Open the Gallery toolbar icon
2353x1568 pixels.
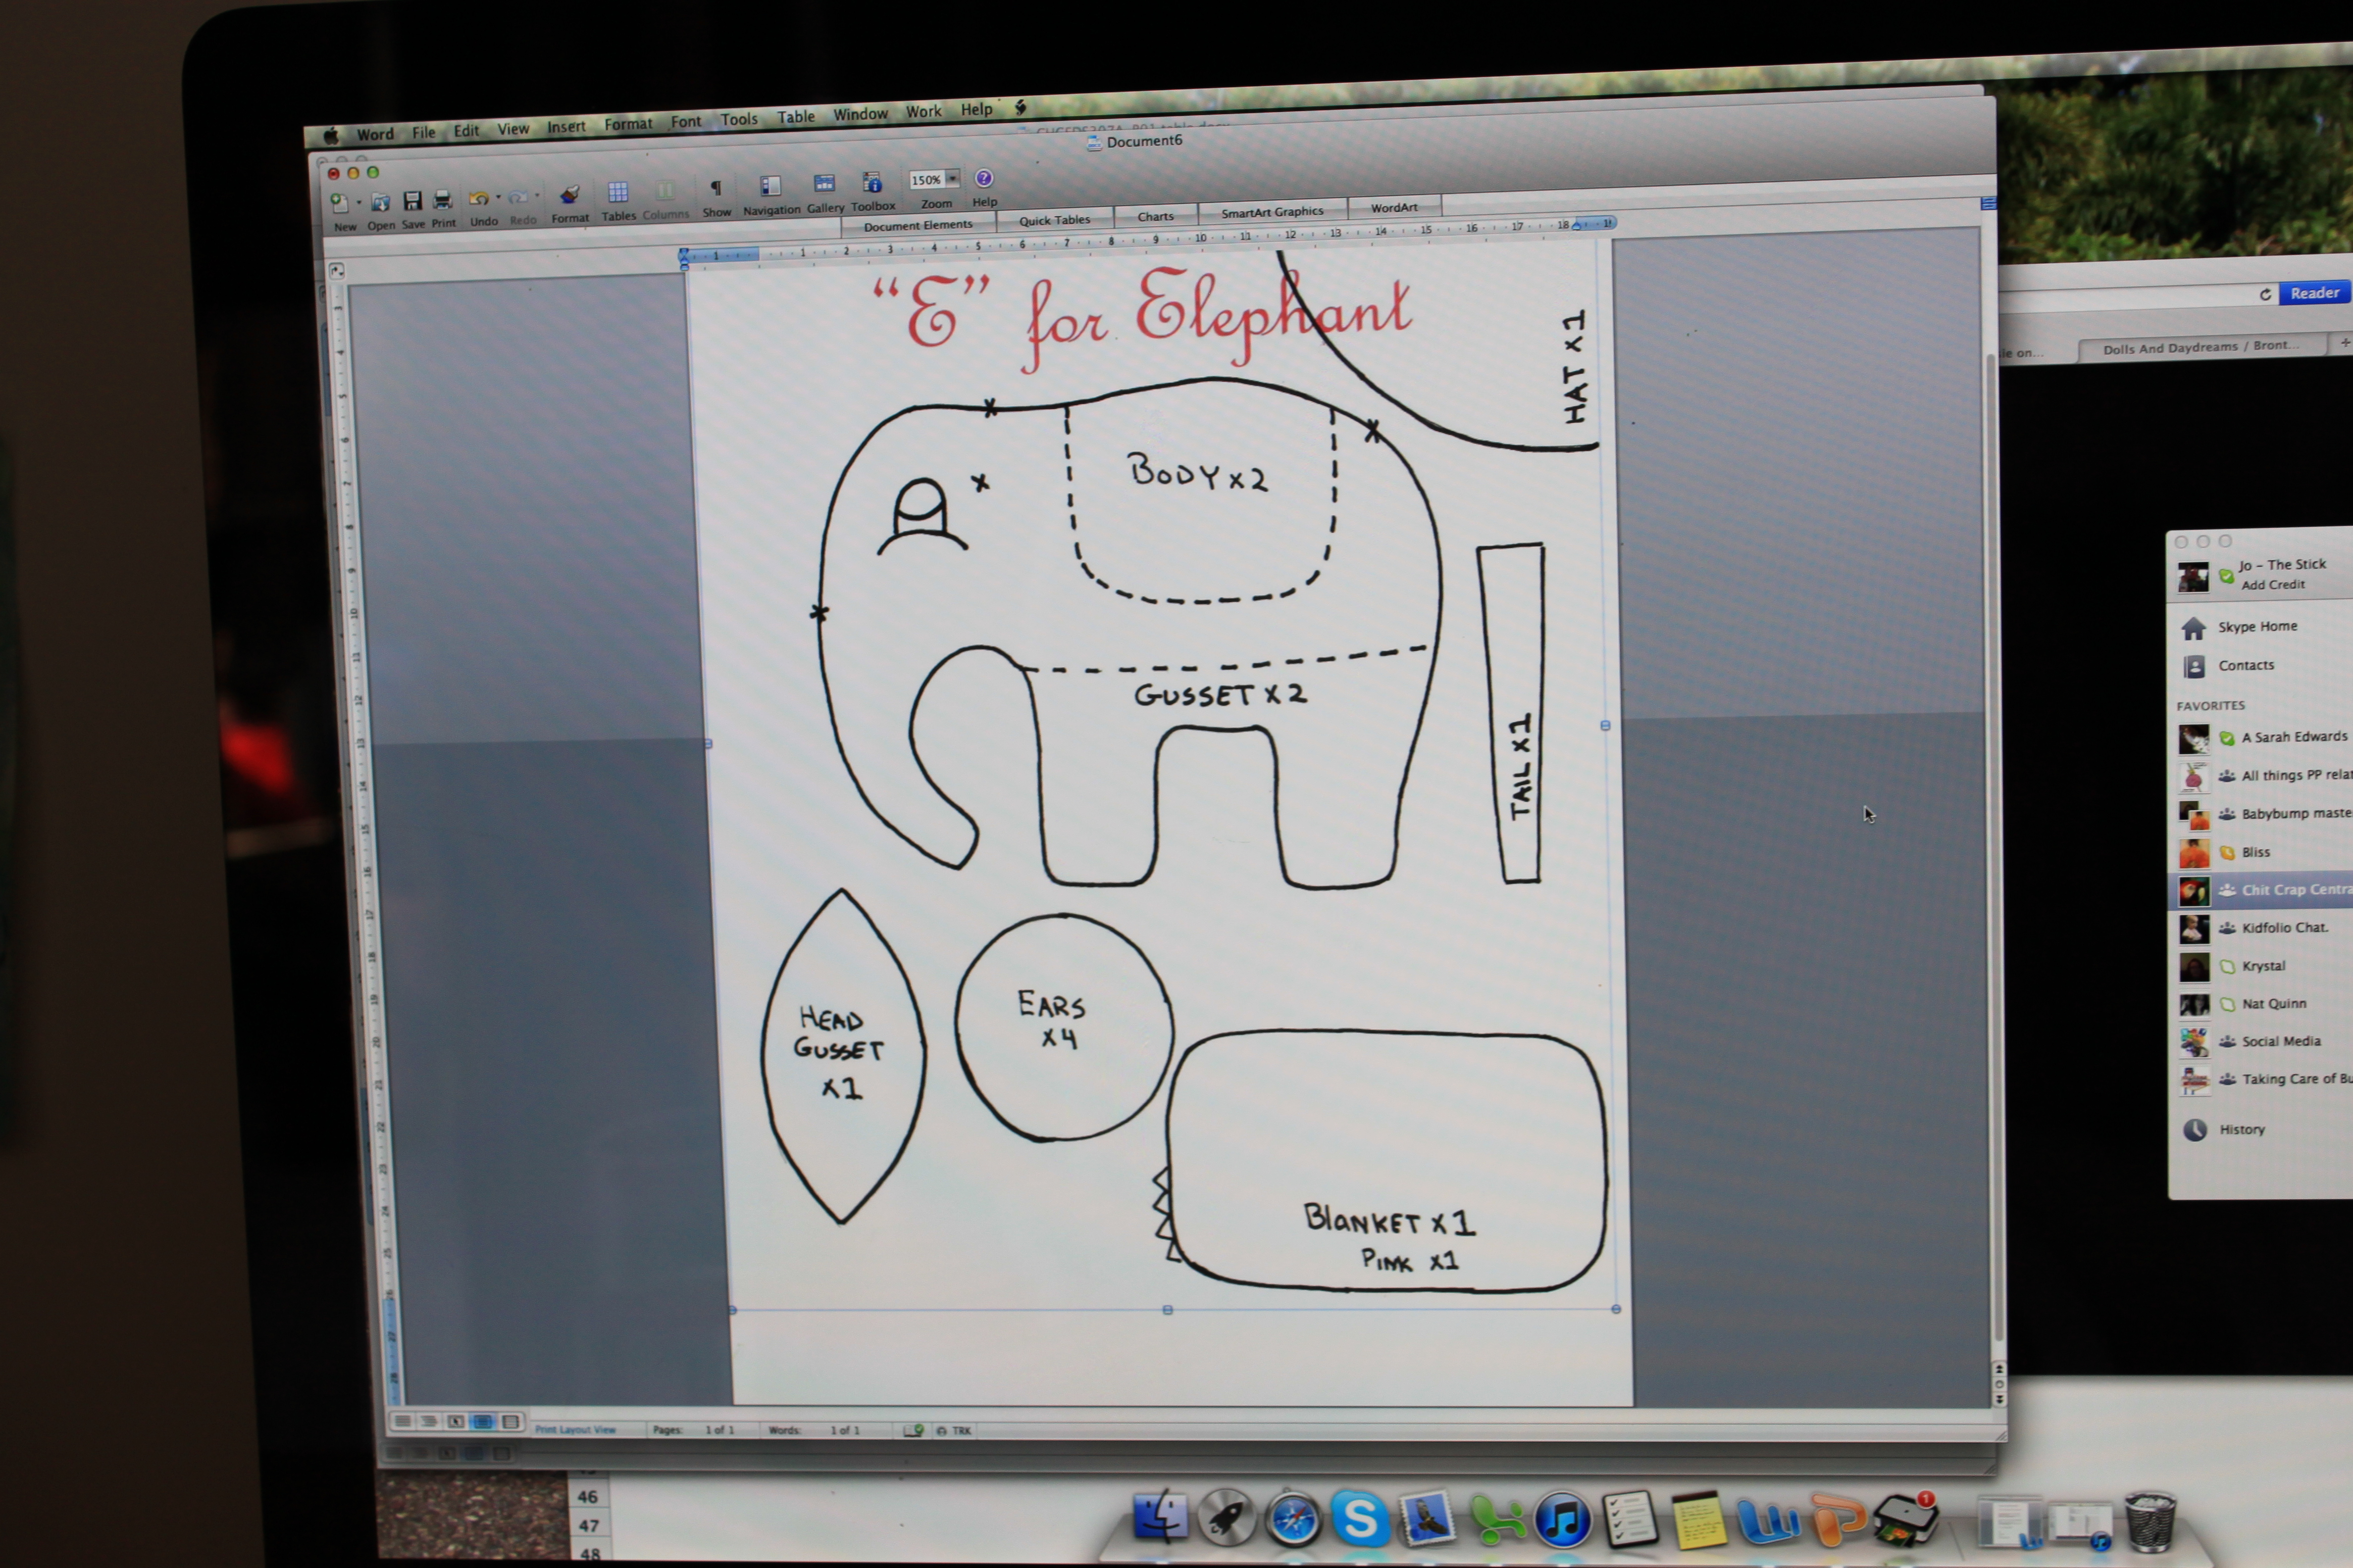tap(823, 184)
